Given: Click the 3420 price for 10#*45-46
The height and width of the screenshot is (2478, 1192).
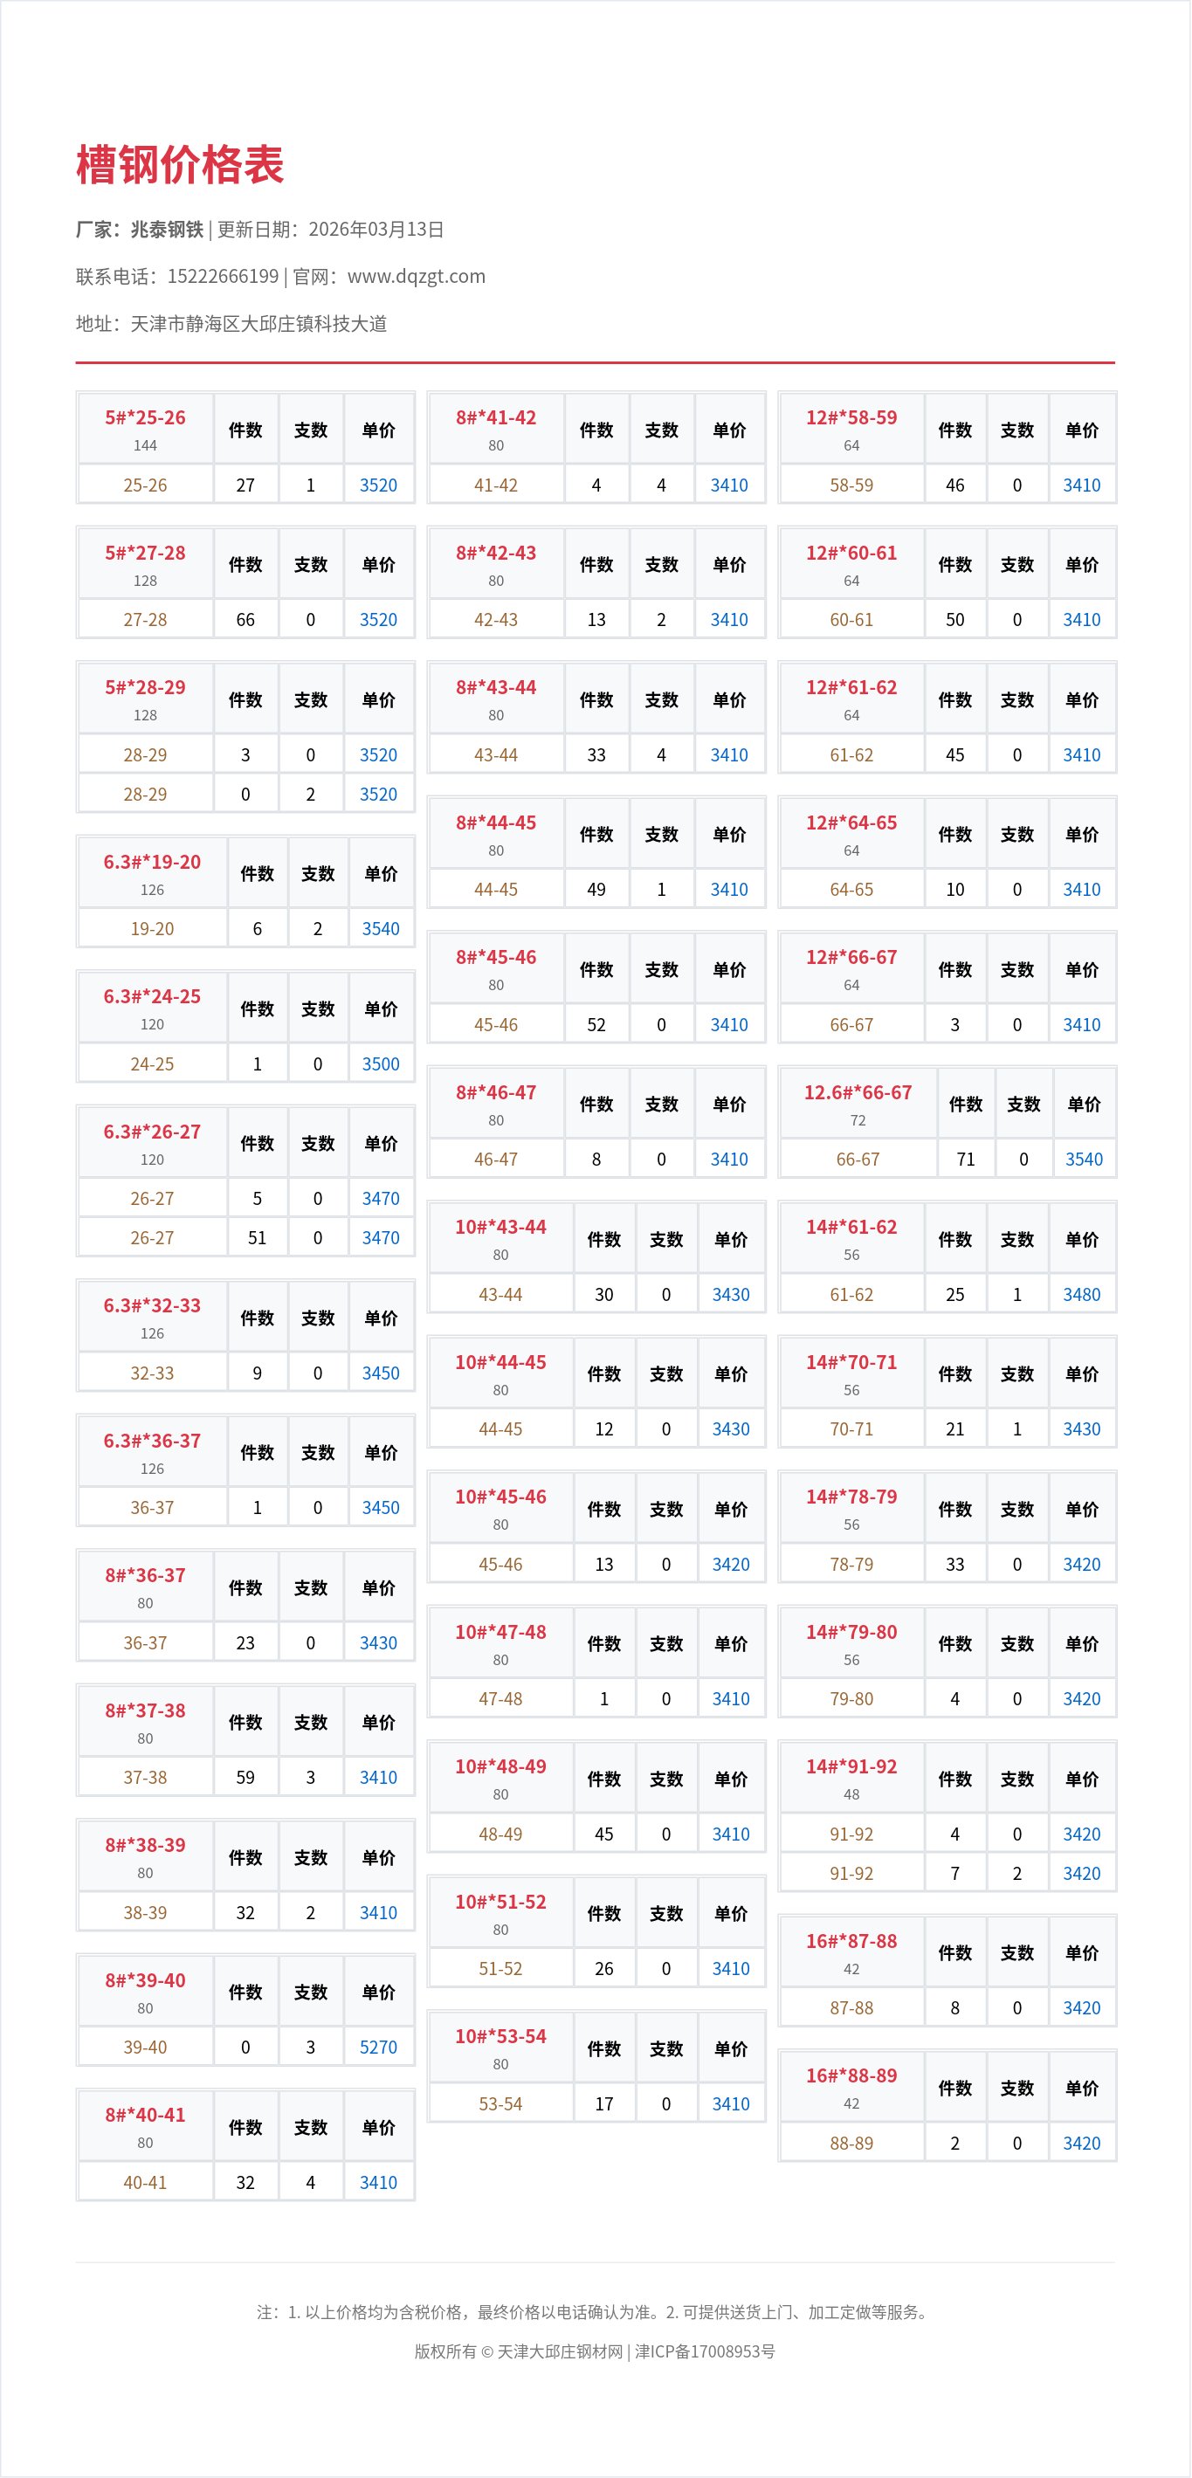Looking at the screenshot, I should [730, 1564].
